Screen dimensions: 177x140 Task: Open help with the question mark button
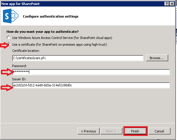pos(167,4)
